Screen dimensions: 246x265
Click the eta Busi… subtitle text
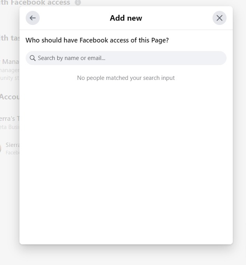tap(10, 127)
